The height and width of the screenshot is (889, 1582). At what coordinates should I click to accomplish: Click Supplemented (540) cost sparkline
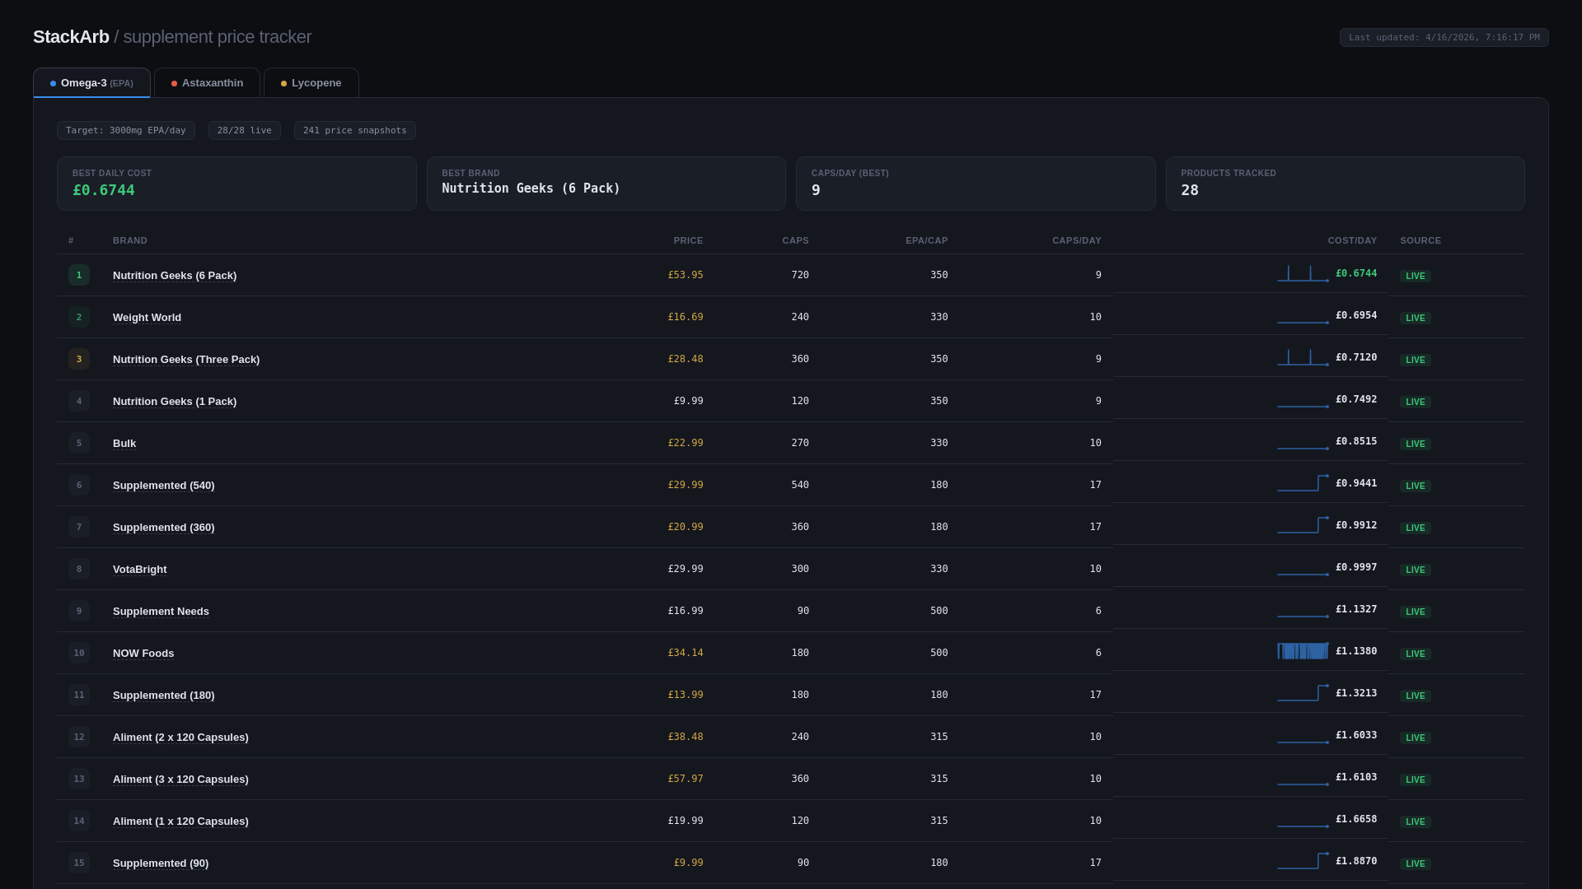click(1303, 483)
